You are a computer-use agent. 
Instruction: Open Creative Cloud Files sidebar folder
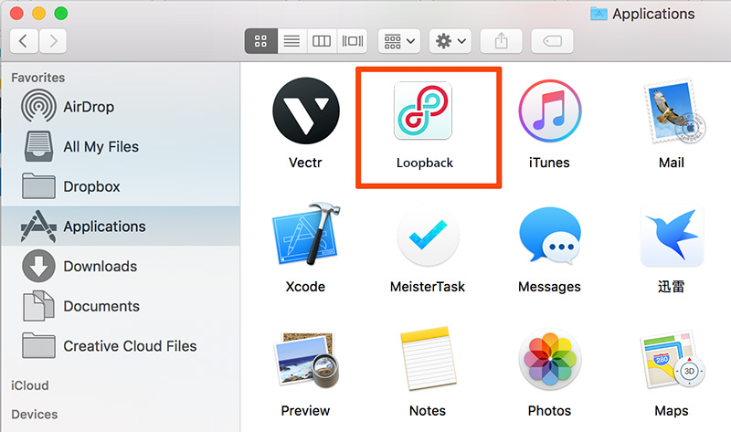(x=121, y=346)
